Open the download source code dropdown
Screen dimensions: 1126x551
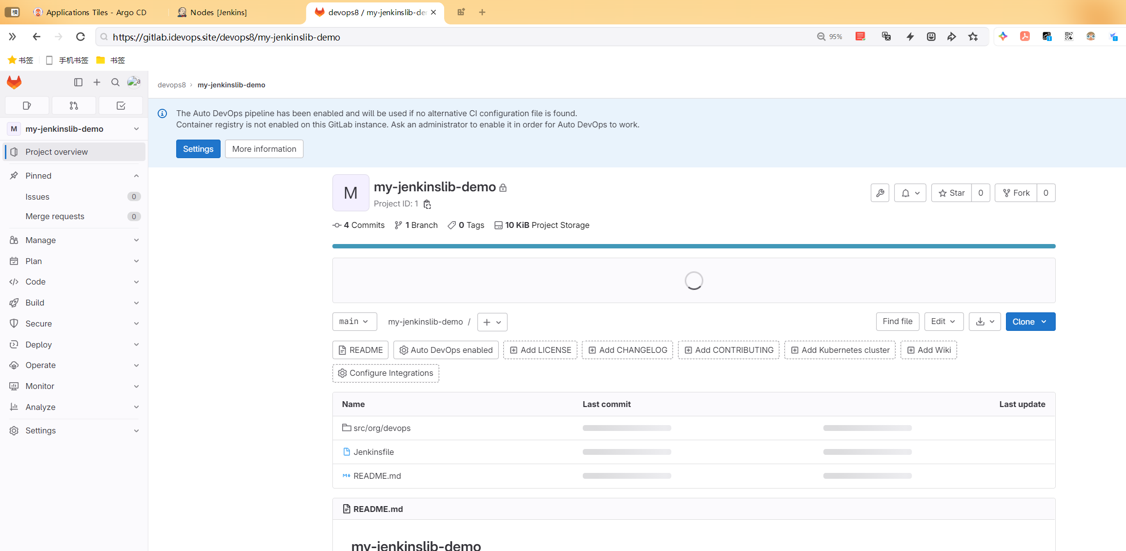tap(985, 322)
